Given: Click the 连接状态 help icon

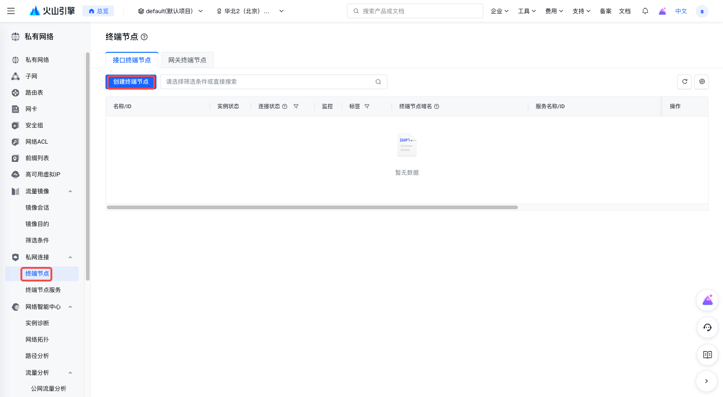Looking at the screenshot, I should 285,106.
